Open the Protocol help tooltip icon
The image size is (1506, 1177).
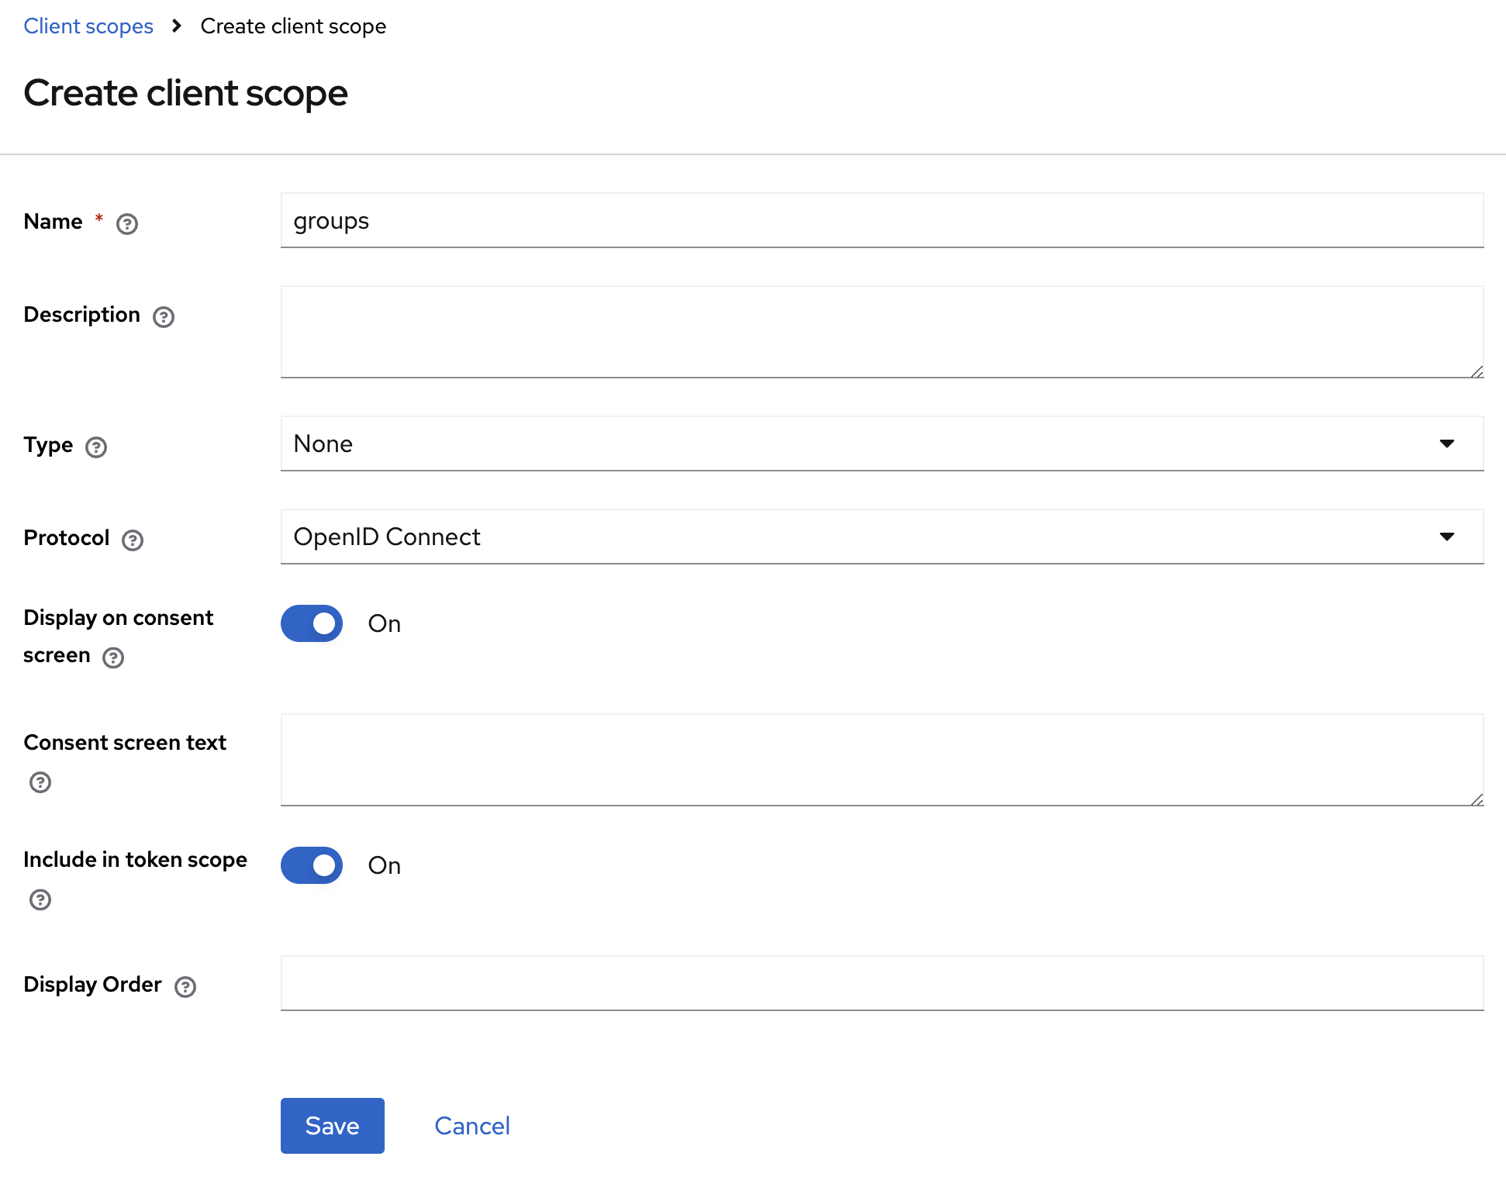coord(133,540)
